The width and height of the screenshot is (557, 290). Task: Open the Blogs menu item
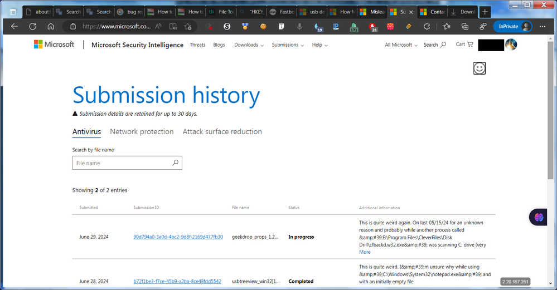pyautogui.click(x=219, y=45)
